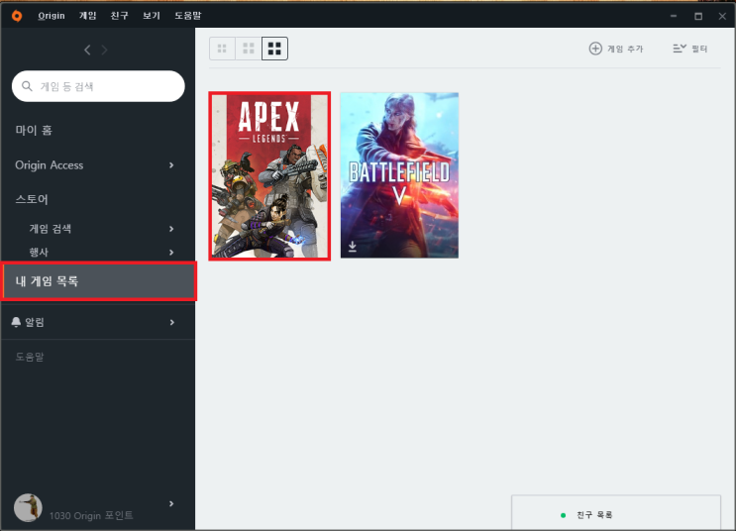736x531 pixels.
Task: Open the 게임 menu
Action: (88, 16)
